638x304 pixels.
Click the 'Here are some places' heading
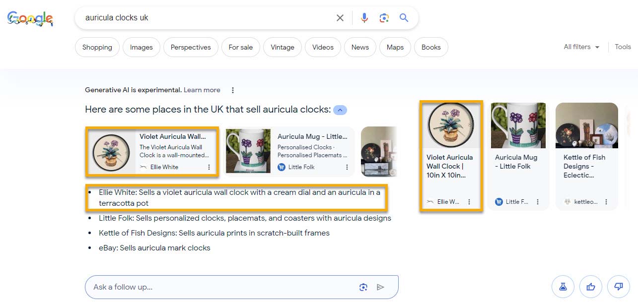click(208, 110)
